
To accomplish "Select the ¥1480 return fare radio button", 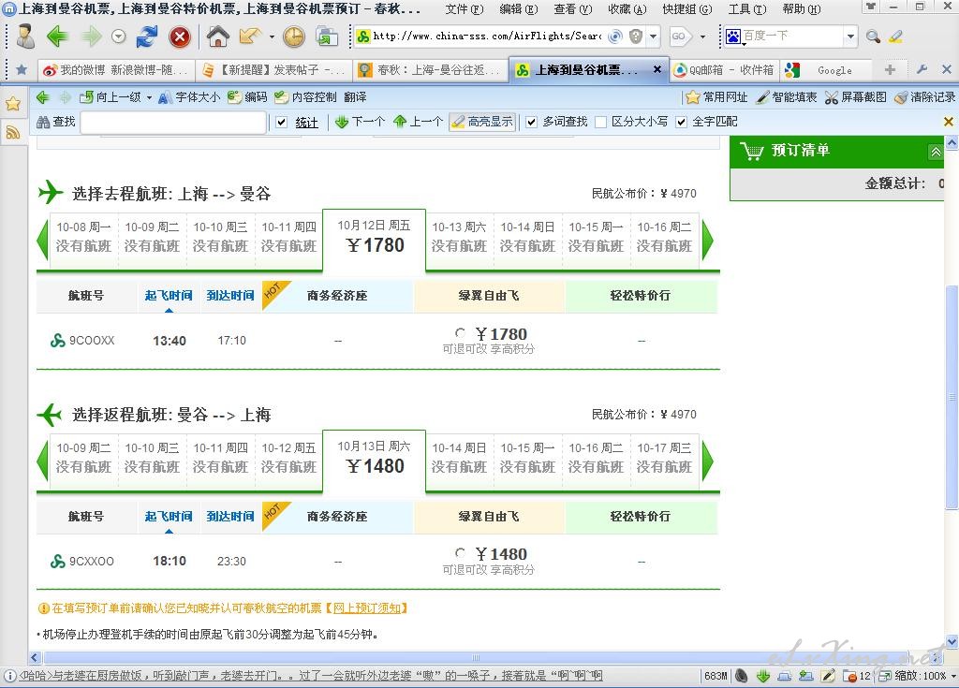I will [x=460, y=553].
